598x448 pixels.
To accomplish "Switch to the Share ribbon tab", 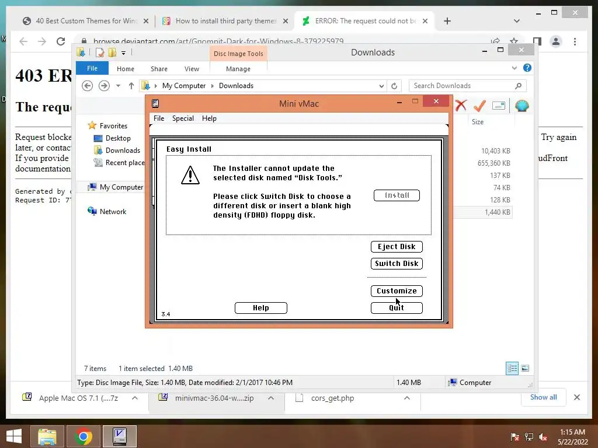I will [159, 69].
